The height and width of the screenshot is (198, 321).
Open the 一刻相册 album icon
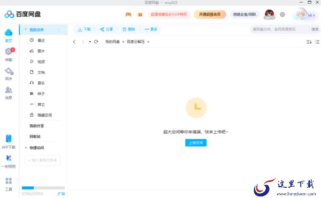(x=9, y=158)
